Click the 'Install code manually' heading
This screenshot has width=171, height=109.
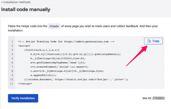tap(26, 10)
